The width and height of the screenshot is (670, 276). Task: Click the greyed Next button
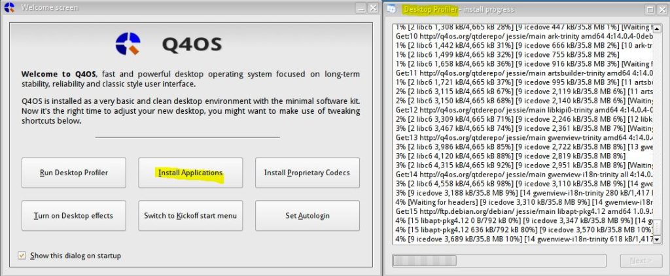[x=641, y=260]
